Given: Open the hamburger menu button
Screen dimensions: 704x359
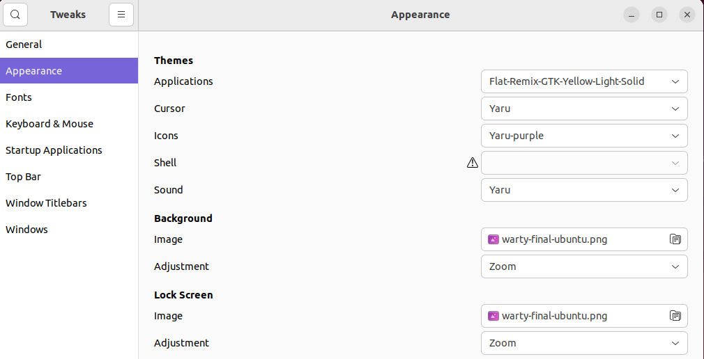Looking at the screenshot, I should pos(121,15).
